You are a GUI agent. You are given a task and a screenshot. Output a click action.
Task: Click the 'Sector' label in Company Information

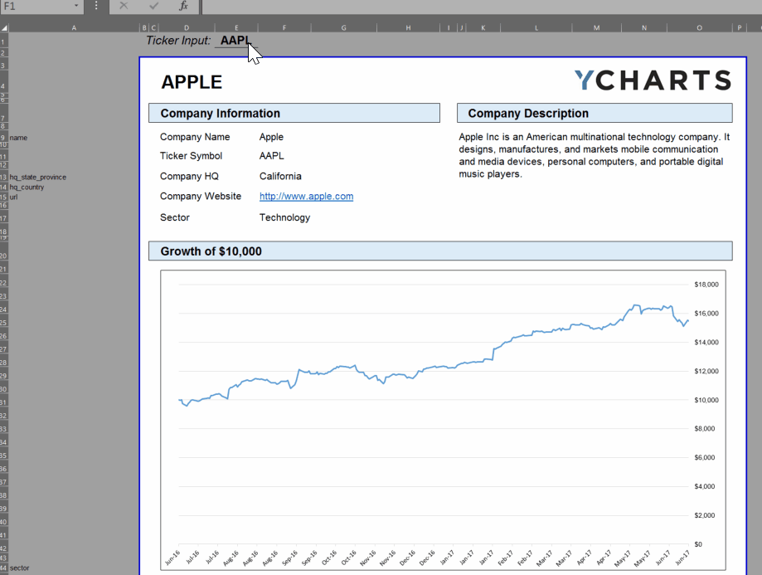click(x=175, y=217)
